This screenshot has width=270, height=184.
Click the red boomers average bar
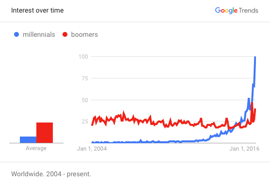click(45, 133)
